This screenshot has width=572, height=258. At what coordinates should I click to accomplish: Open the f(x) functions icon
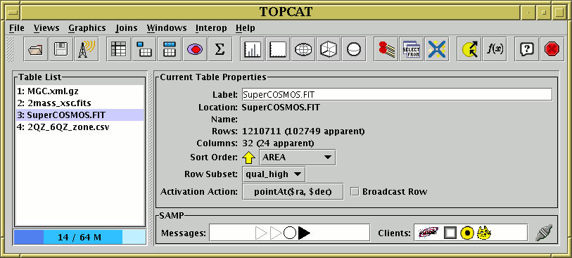(495, 49)
